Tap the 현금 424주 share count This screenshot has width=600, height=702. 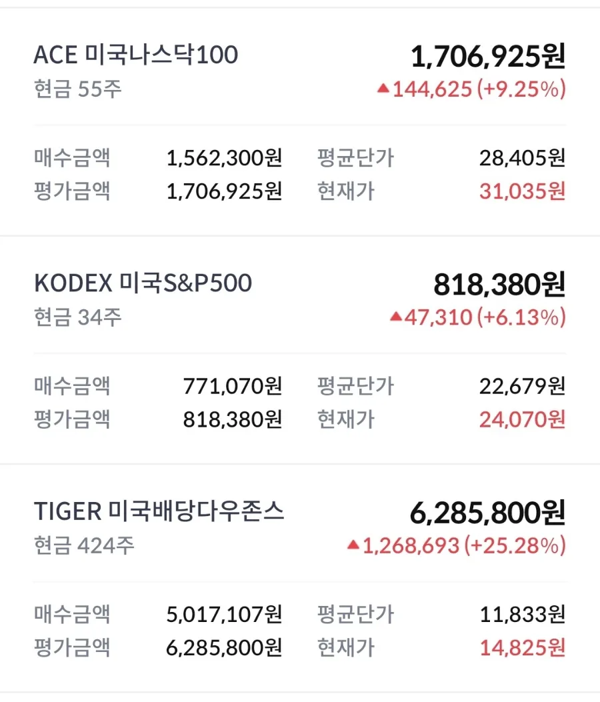84,545
